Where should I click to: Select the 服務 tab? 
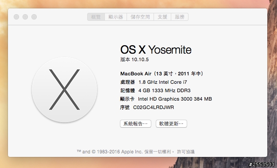[180, 17]
